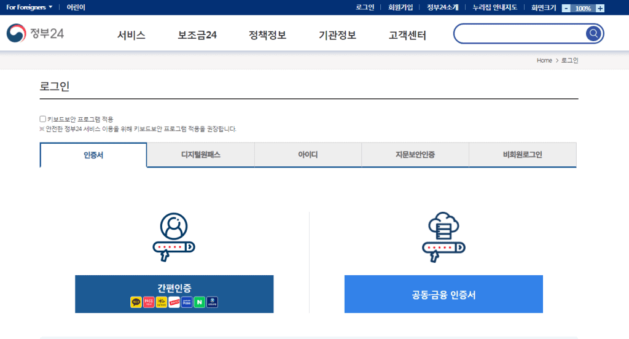This screenshot has width=629, height=339.
Task: Click the search magnifier icon
Action: tap(593, 33)
